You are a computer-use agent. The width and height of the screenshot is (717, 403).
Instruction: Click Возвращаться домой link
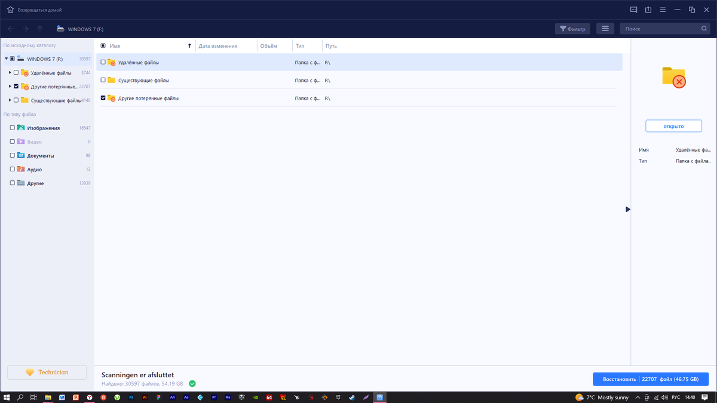[39, 10]
